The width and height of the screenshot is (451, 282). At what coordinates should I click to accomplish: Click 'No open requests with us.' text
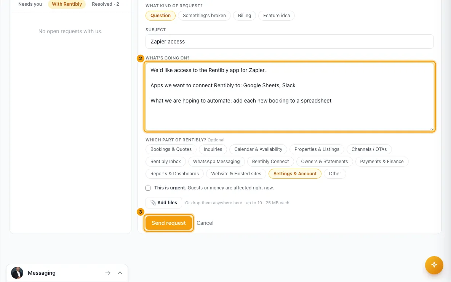tap(70, 31)
